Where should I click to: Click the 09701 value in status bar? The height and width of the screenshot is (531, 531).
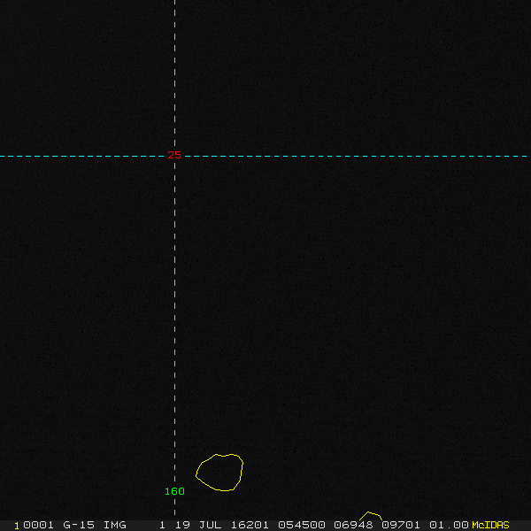point(402,525)
